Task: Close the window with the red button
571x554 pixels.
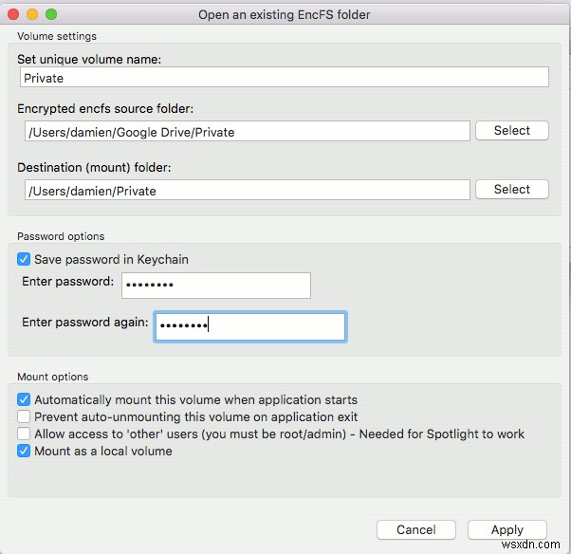Action: pyautogui.click(x=13, y=14)
